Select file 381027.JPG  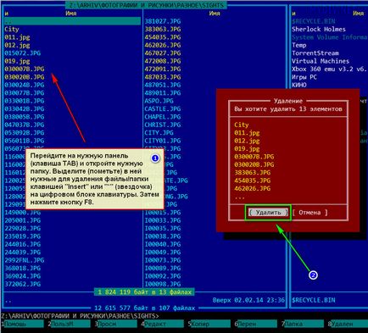pyautogui.click(x=163, y=21)
